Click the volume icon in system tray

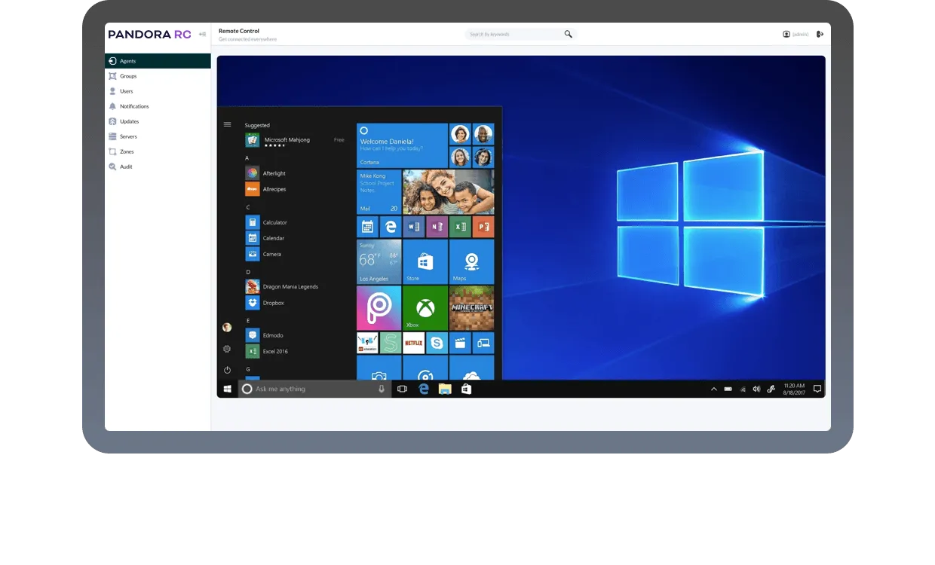756,389
